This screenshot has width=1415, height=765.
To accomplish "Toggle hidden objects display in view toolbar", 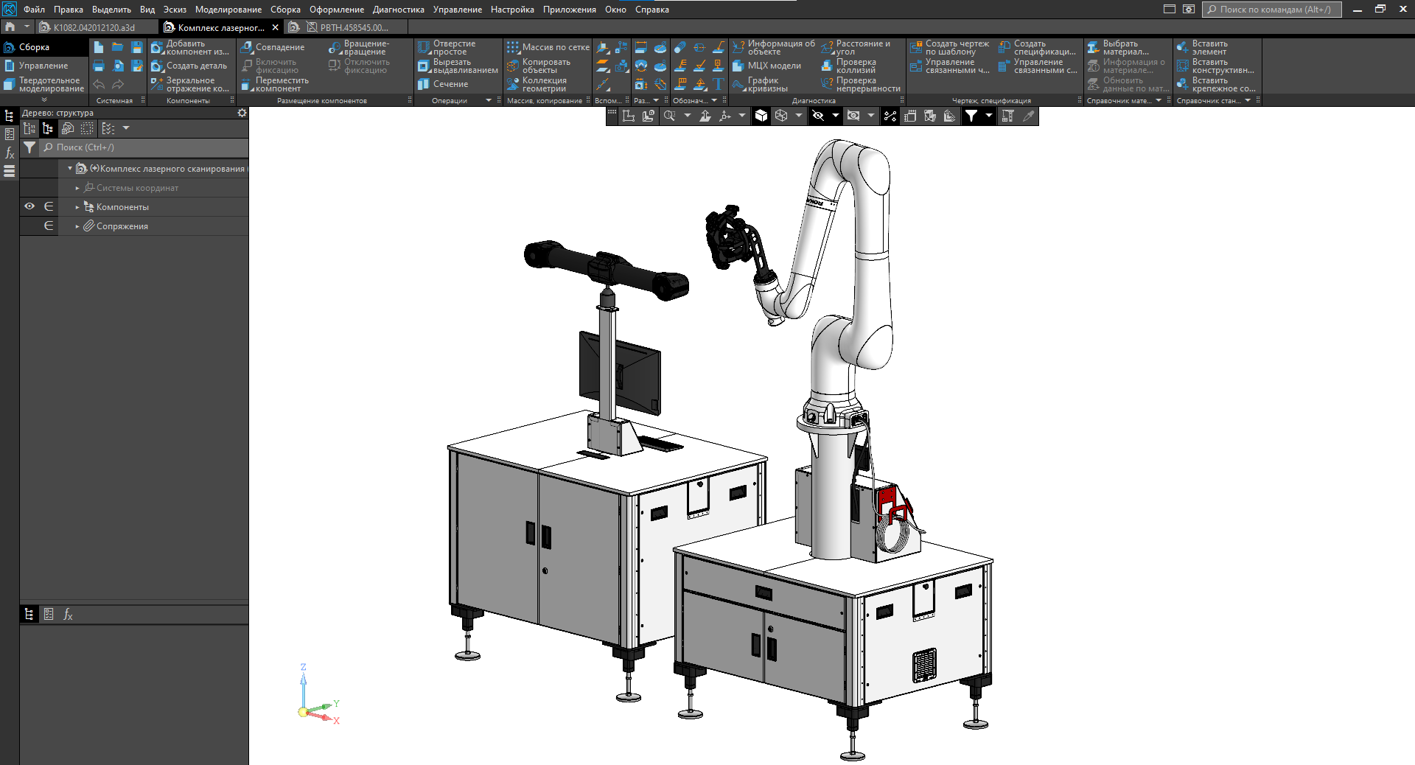I will point(818,116).
